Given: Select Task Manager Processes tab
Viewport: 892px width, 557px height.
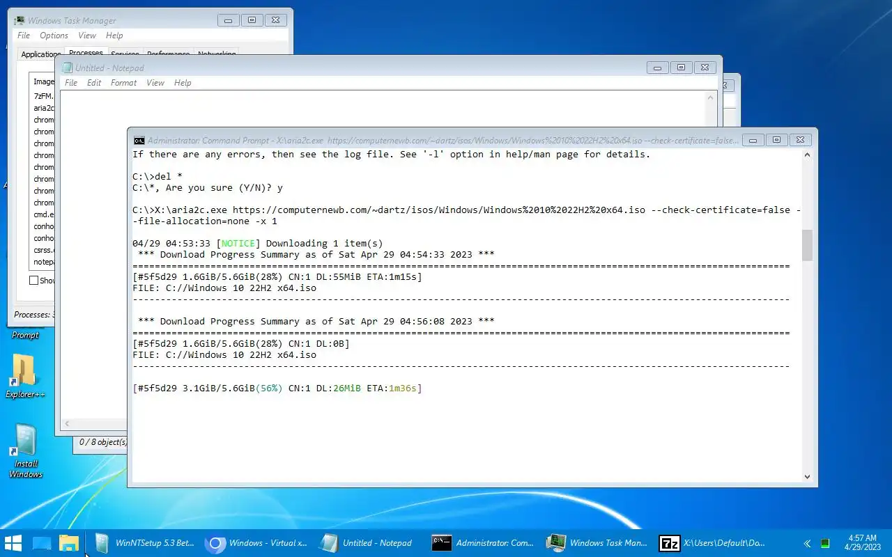Looking at the screenshot, I should (x=86, y=52).
